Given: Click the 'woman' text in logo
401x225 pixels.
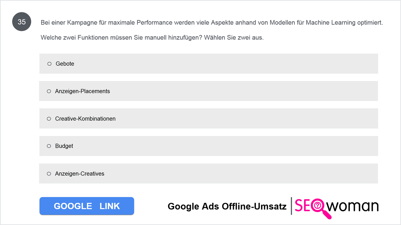Looking at the screenshot, I should [x=353, y=207].
